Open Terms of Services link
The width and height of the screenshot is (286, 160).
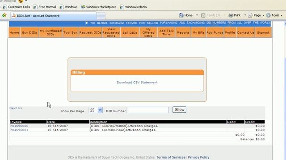tap(171, 157)
